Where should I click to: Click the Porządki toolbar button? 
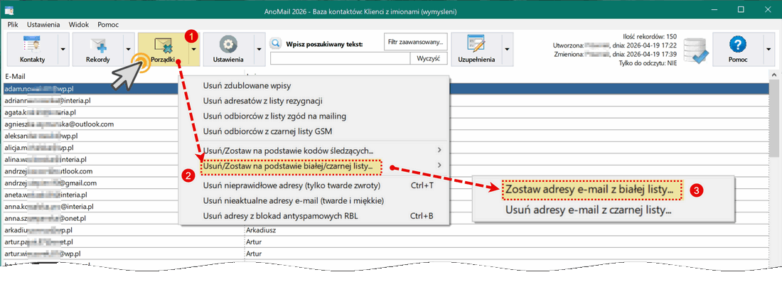pyautogui.click(x=163, y=50)
